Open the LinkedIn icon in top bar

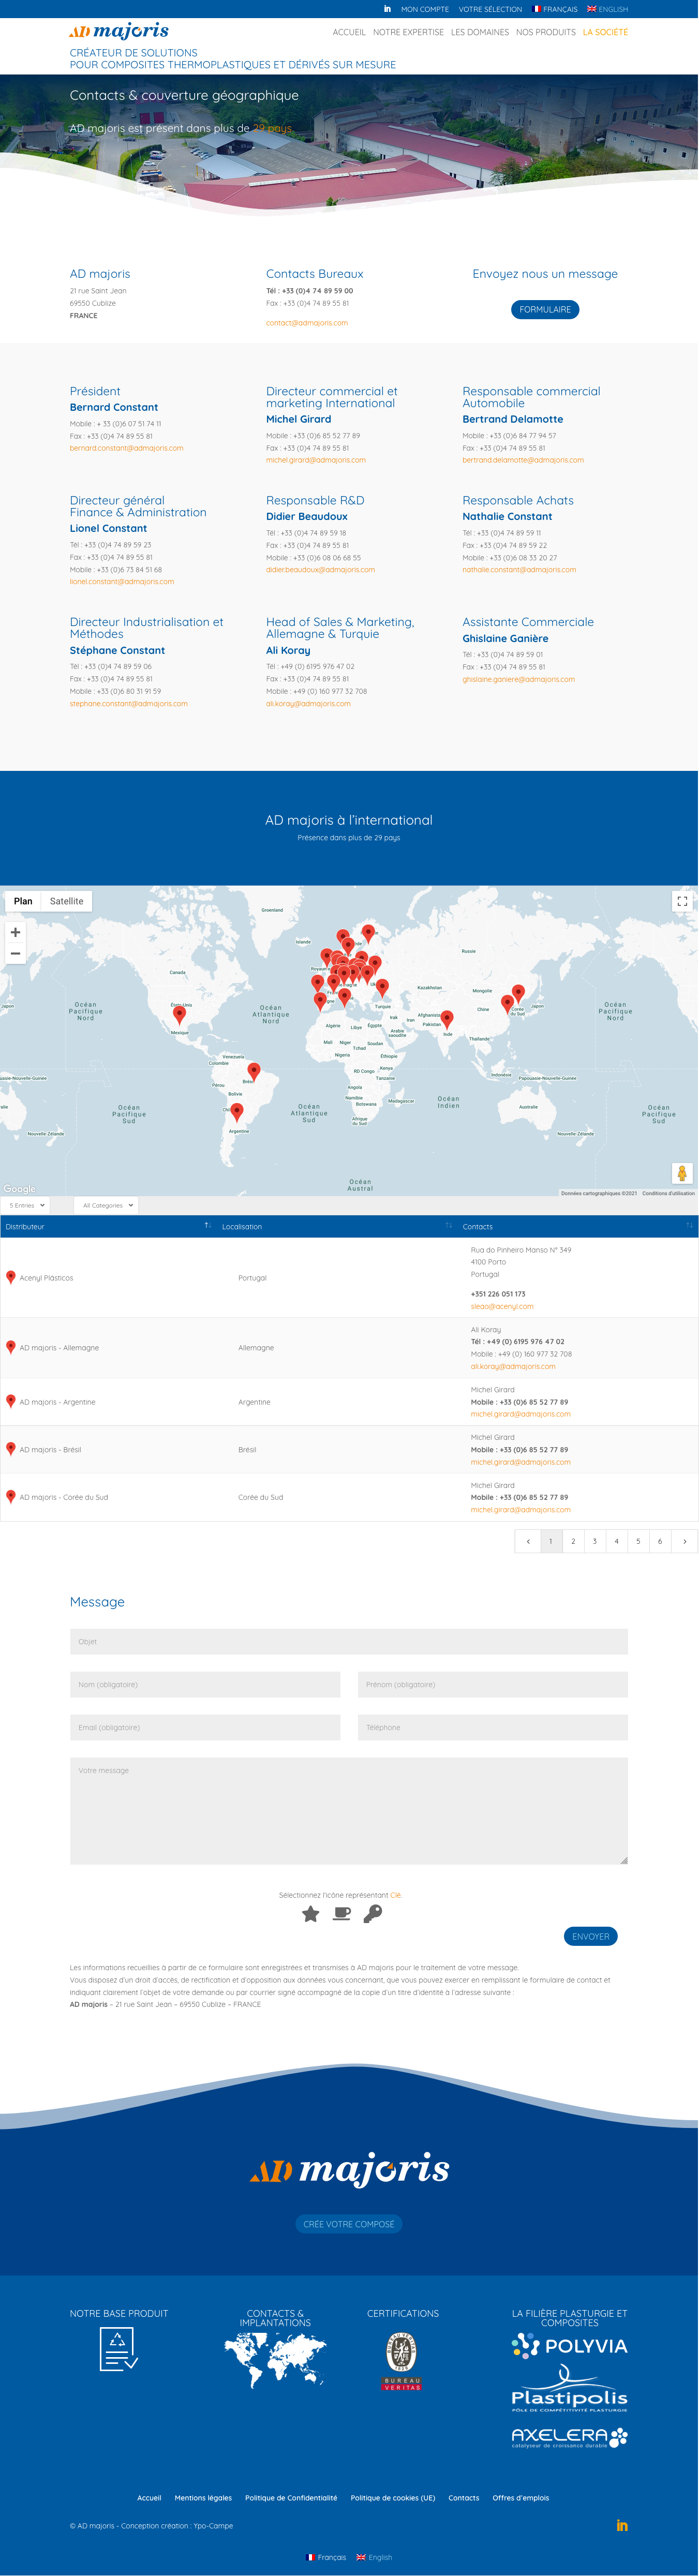(387, 9)
